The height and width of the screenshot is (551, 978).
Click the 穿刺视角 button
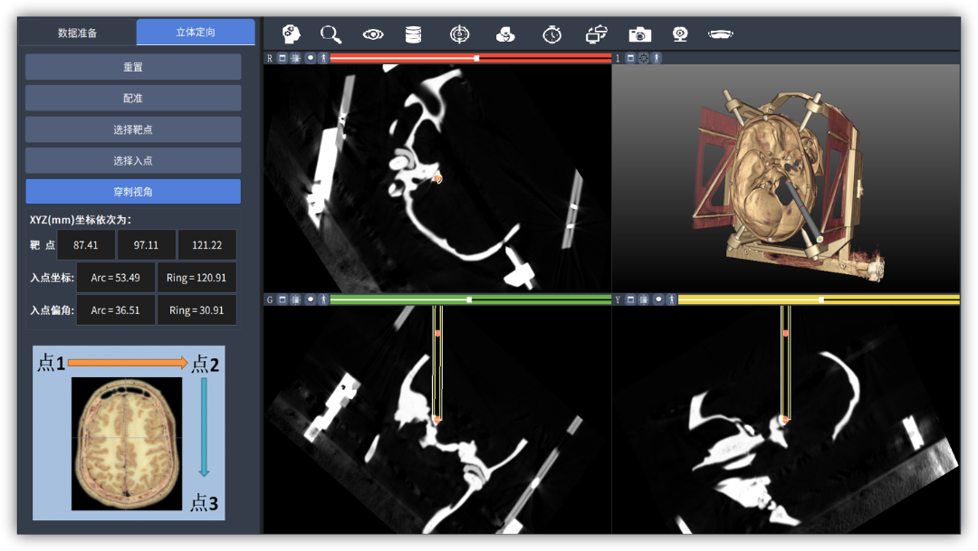pos(133,191)
